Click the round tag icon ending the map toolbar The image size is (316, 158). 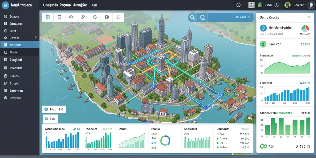pyautogui.click(x=118, y=17)
